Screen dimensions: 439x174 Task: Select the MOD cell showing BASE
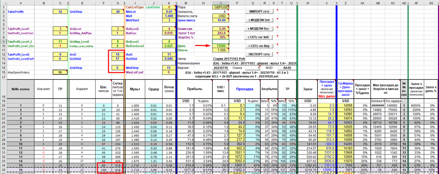(x=287, y=68)
